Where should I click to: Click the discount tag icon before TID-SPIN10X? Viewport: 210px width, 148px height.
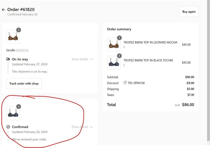[x=125, y=83]
